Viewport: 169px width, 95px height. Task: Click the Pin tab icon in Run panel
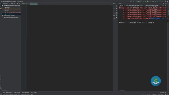click(x=114, y=19)
